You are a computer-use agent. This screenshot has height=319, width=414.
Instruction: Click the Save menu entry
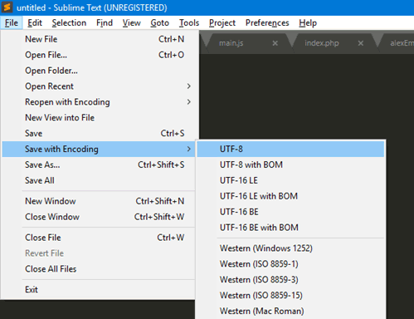tap(99, 133)
